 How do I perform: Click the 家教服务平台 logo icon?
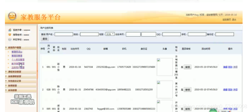coord(12,16)
